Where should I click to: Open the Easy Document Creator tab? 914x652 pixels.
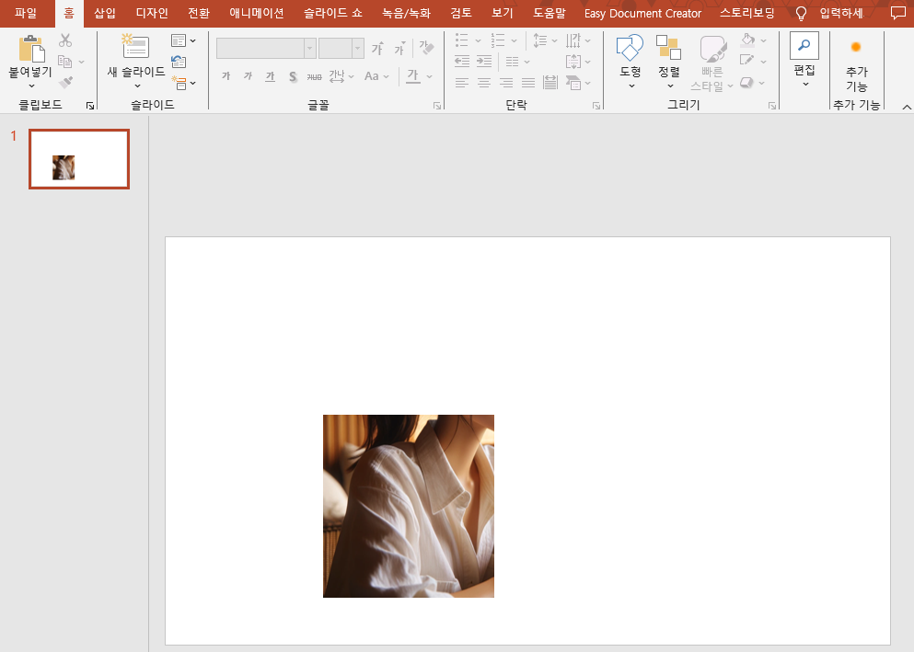click(x=643, y=13)
